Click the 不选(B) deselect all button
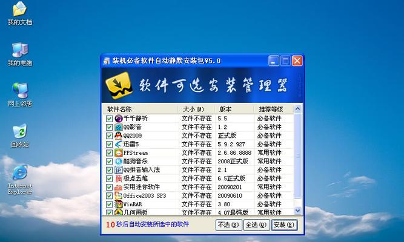404x242 pixels. click(x=229, y=225)
